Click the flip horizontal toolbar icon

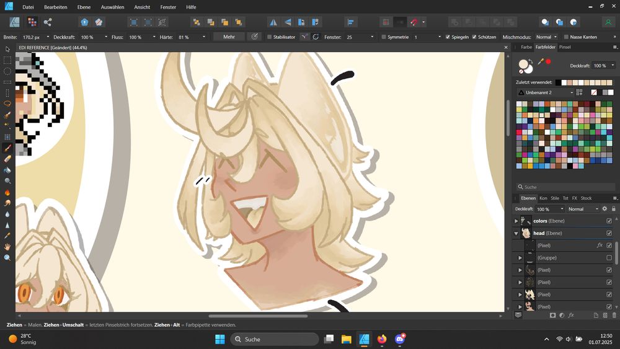tap(273, 22)
